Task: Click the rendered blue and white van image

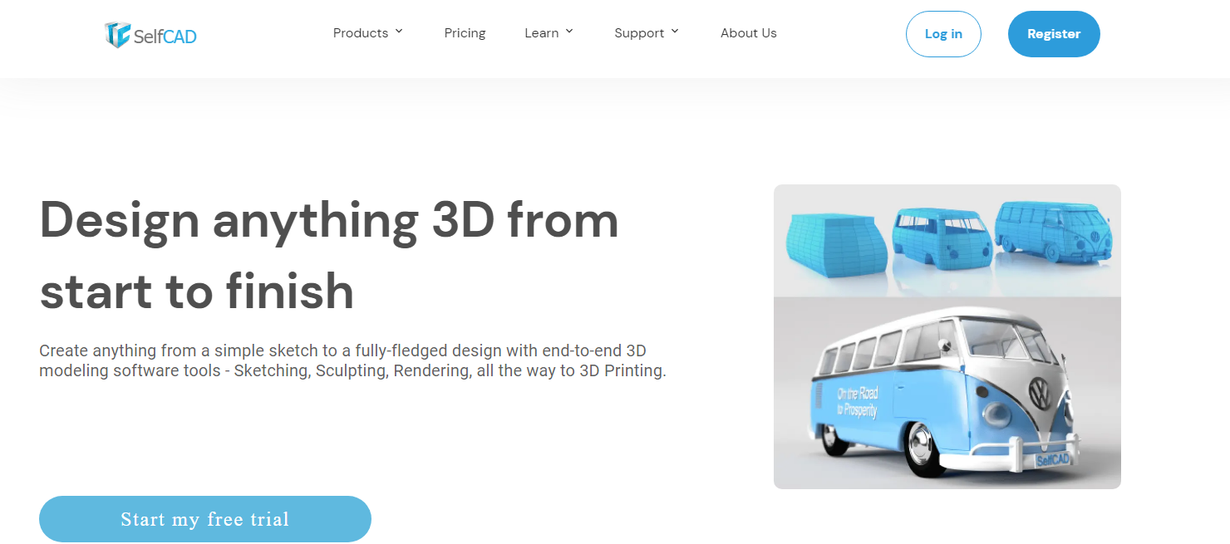Action: coord(947,393)
